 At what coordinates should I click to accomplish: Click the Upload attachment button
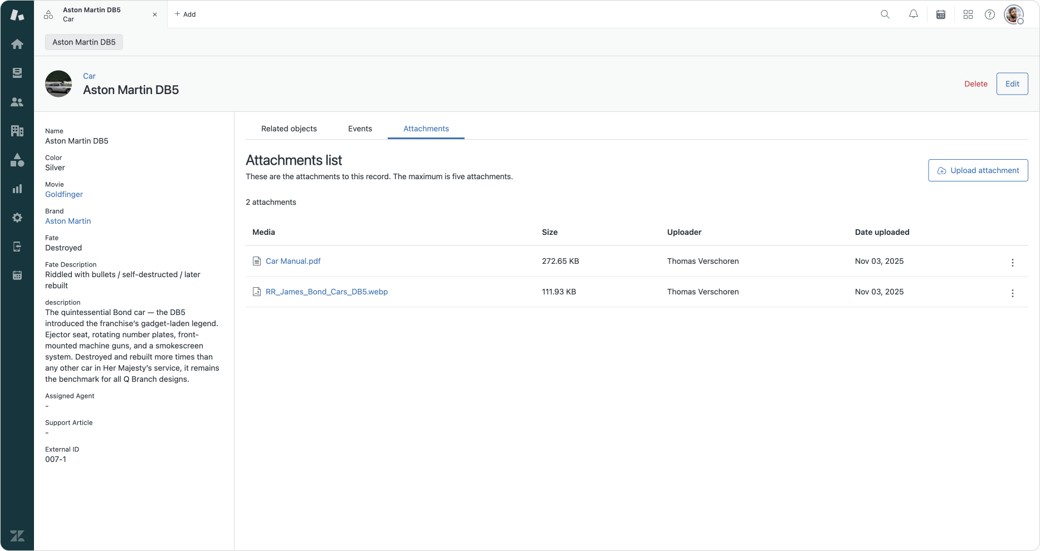click(978, 170)
